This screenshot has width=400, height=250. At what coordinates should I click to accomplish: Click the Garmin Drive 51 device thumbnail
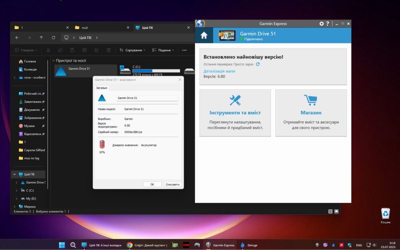(x=227, y=36)
